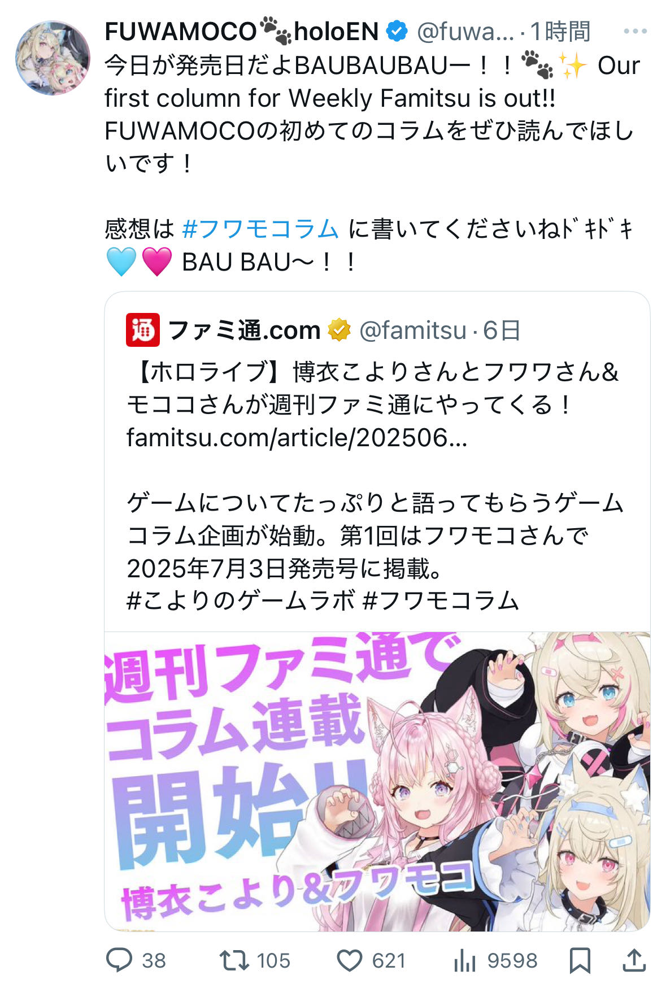Click the #フワモコラム hashtag link
Image resolution: width=666 pixels, height=997 pixels.
(x=260, y=229)
